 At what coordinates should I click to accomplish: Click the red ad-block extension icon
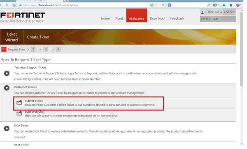(x=238, y=5)
